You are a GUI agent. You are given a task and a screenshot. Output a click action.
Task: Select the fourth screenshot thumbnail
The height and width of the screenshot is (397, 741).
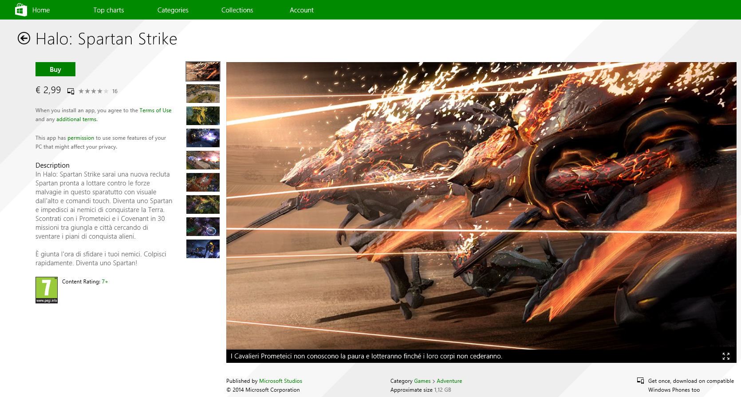(203, 138)
